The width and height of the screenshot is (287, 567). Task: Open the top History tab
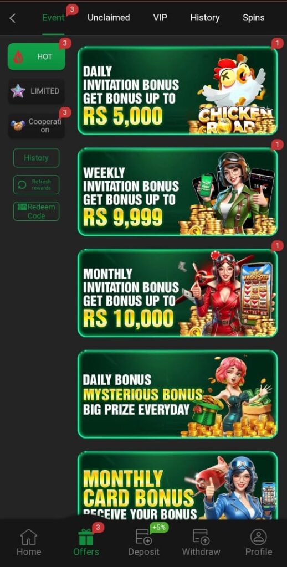click(205, 18)
